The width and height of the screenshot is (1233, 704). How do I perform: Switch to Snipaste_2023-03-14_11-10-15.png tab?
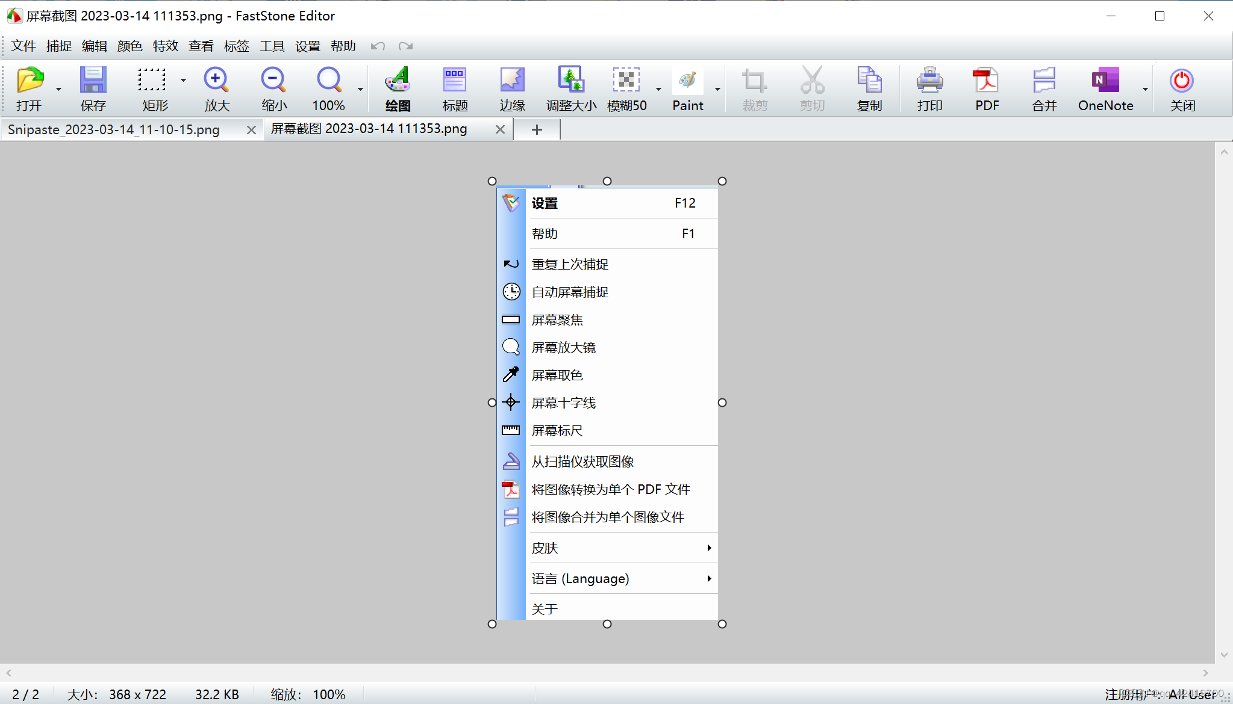(x=114, y=129)
